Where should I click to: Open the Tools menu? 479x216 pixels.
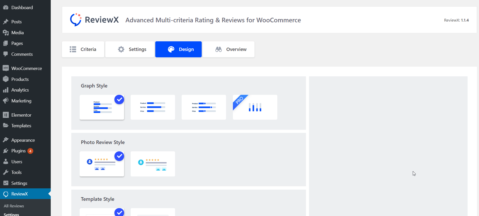(25, 172)
